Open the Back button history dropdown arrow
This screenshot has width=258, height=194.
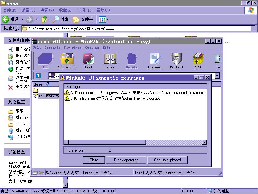click(x=22, y=19)
